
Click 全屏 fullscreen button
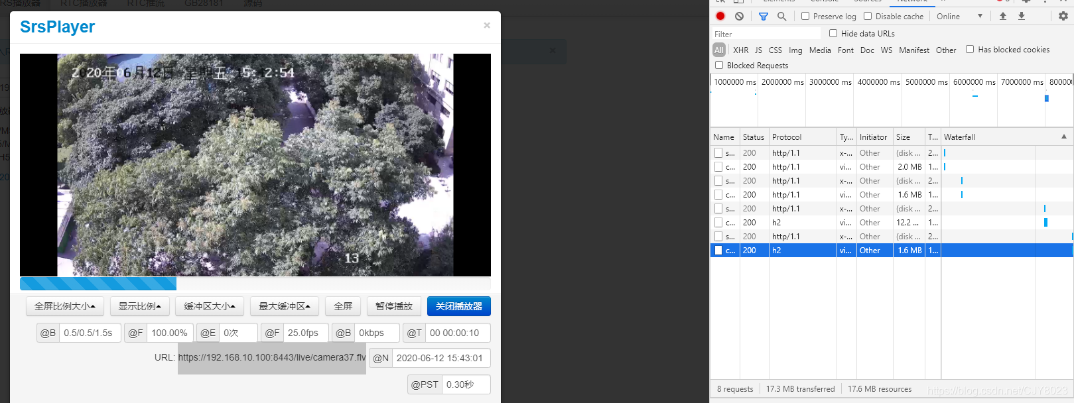tap(343, 306)
